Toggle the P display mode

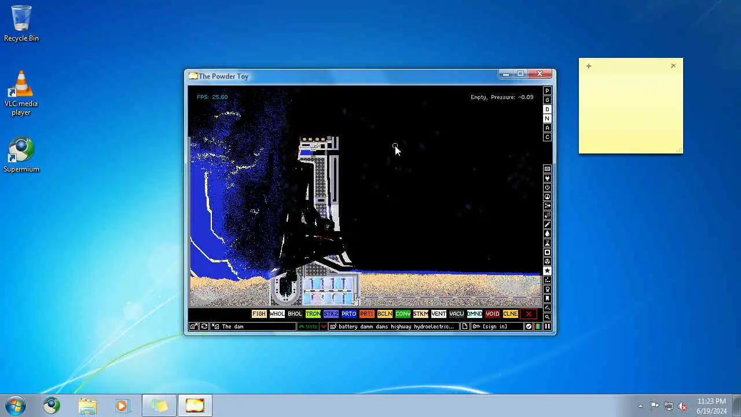[547, 91]
